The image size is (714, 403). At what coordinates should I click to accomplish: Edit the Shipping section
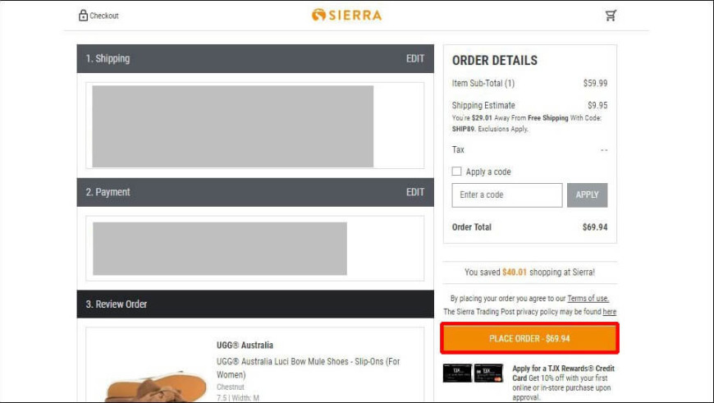[414, 59]
